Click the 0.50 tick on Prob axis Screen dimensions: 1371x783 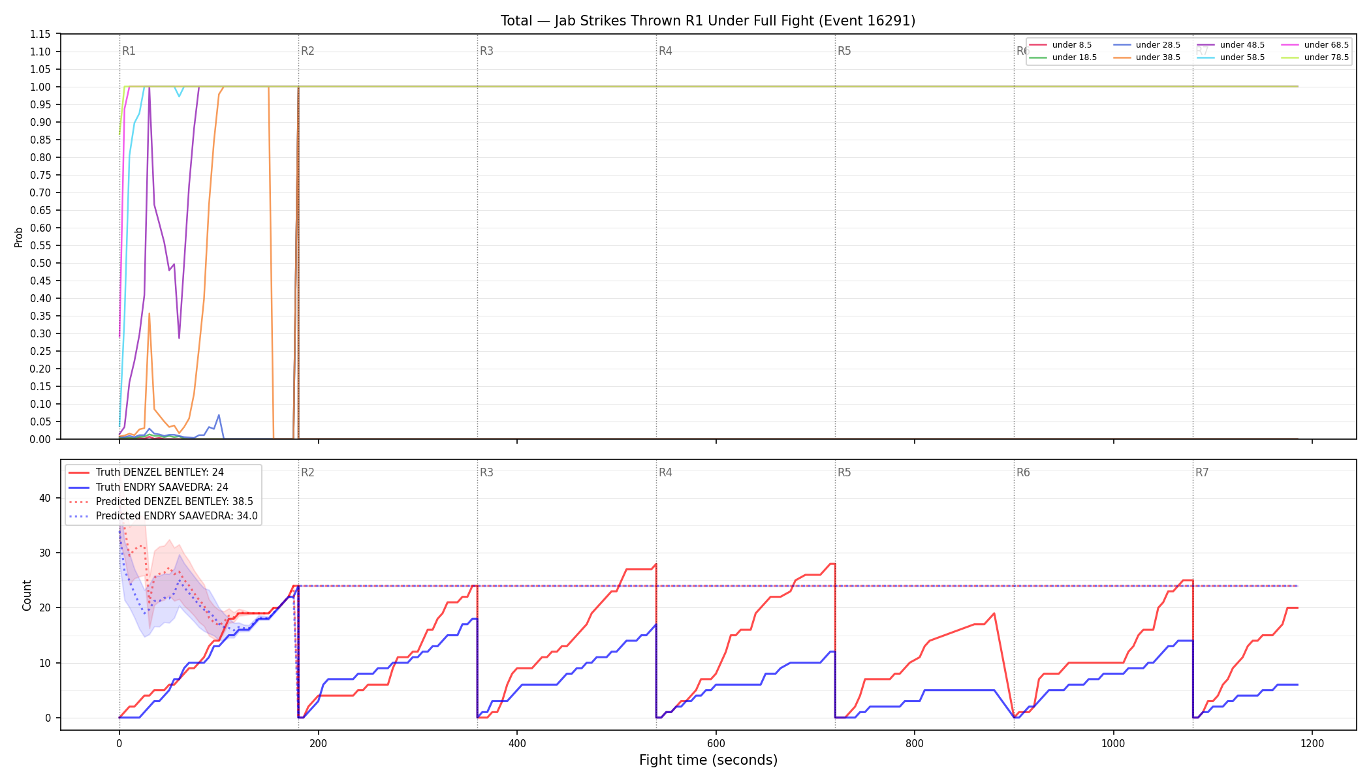click(40, 263)
